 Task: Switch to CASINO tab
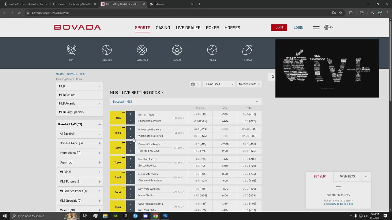click(163, 28)
